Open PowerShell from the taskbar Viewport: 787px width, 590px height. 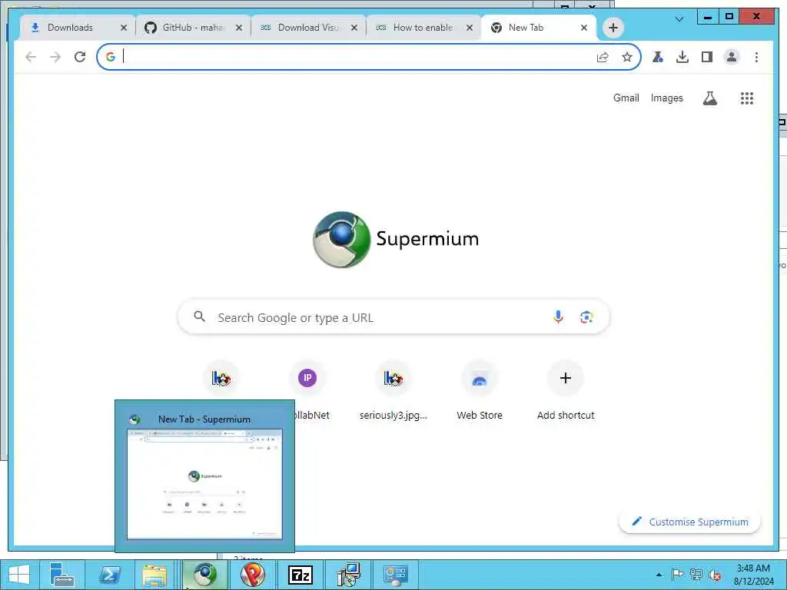point(109,575)
